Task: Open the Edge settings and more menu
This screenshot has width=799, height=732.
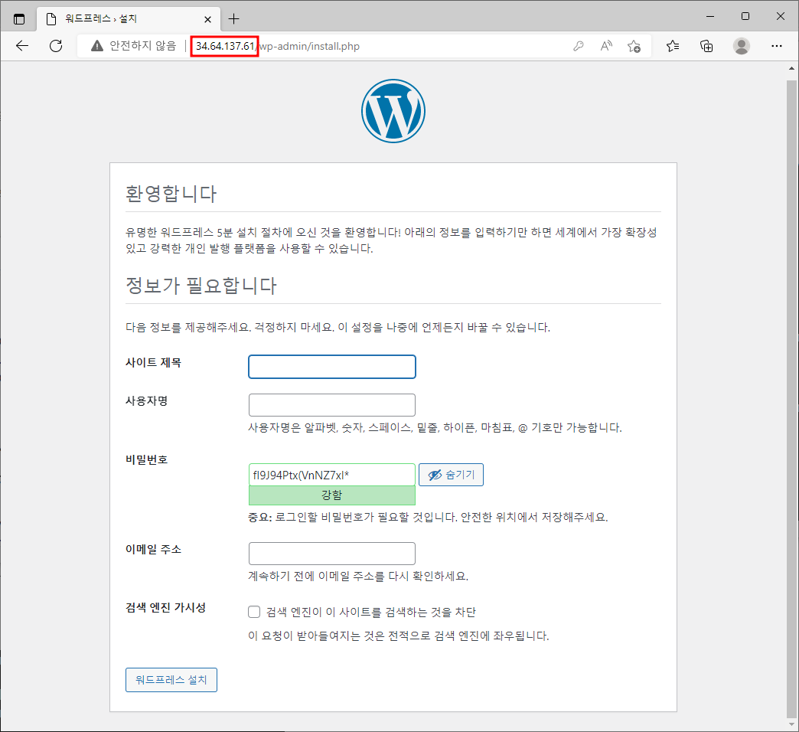Action: 777,46
